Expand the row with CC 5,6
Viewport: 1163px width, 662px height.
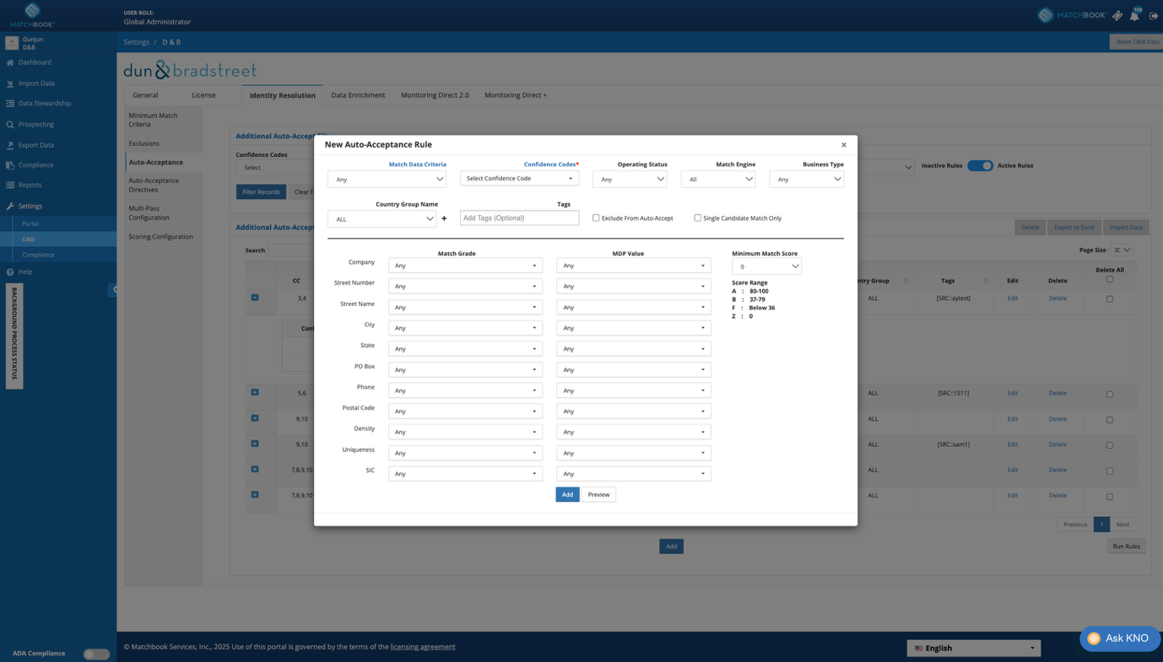pyautogui.click(x=255, y=392)
